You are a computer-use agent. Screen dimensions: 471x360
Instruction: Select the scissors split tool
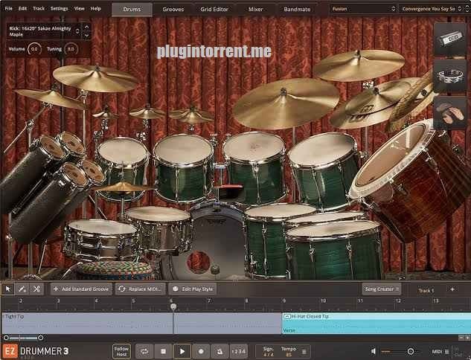[x=36, y=289]
